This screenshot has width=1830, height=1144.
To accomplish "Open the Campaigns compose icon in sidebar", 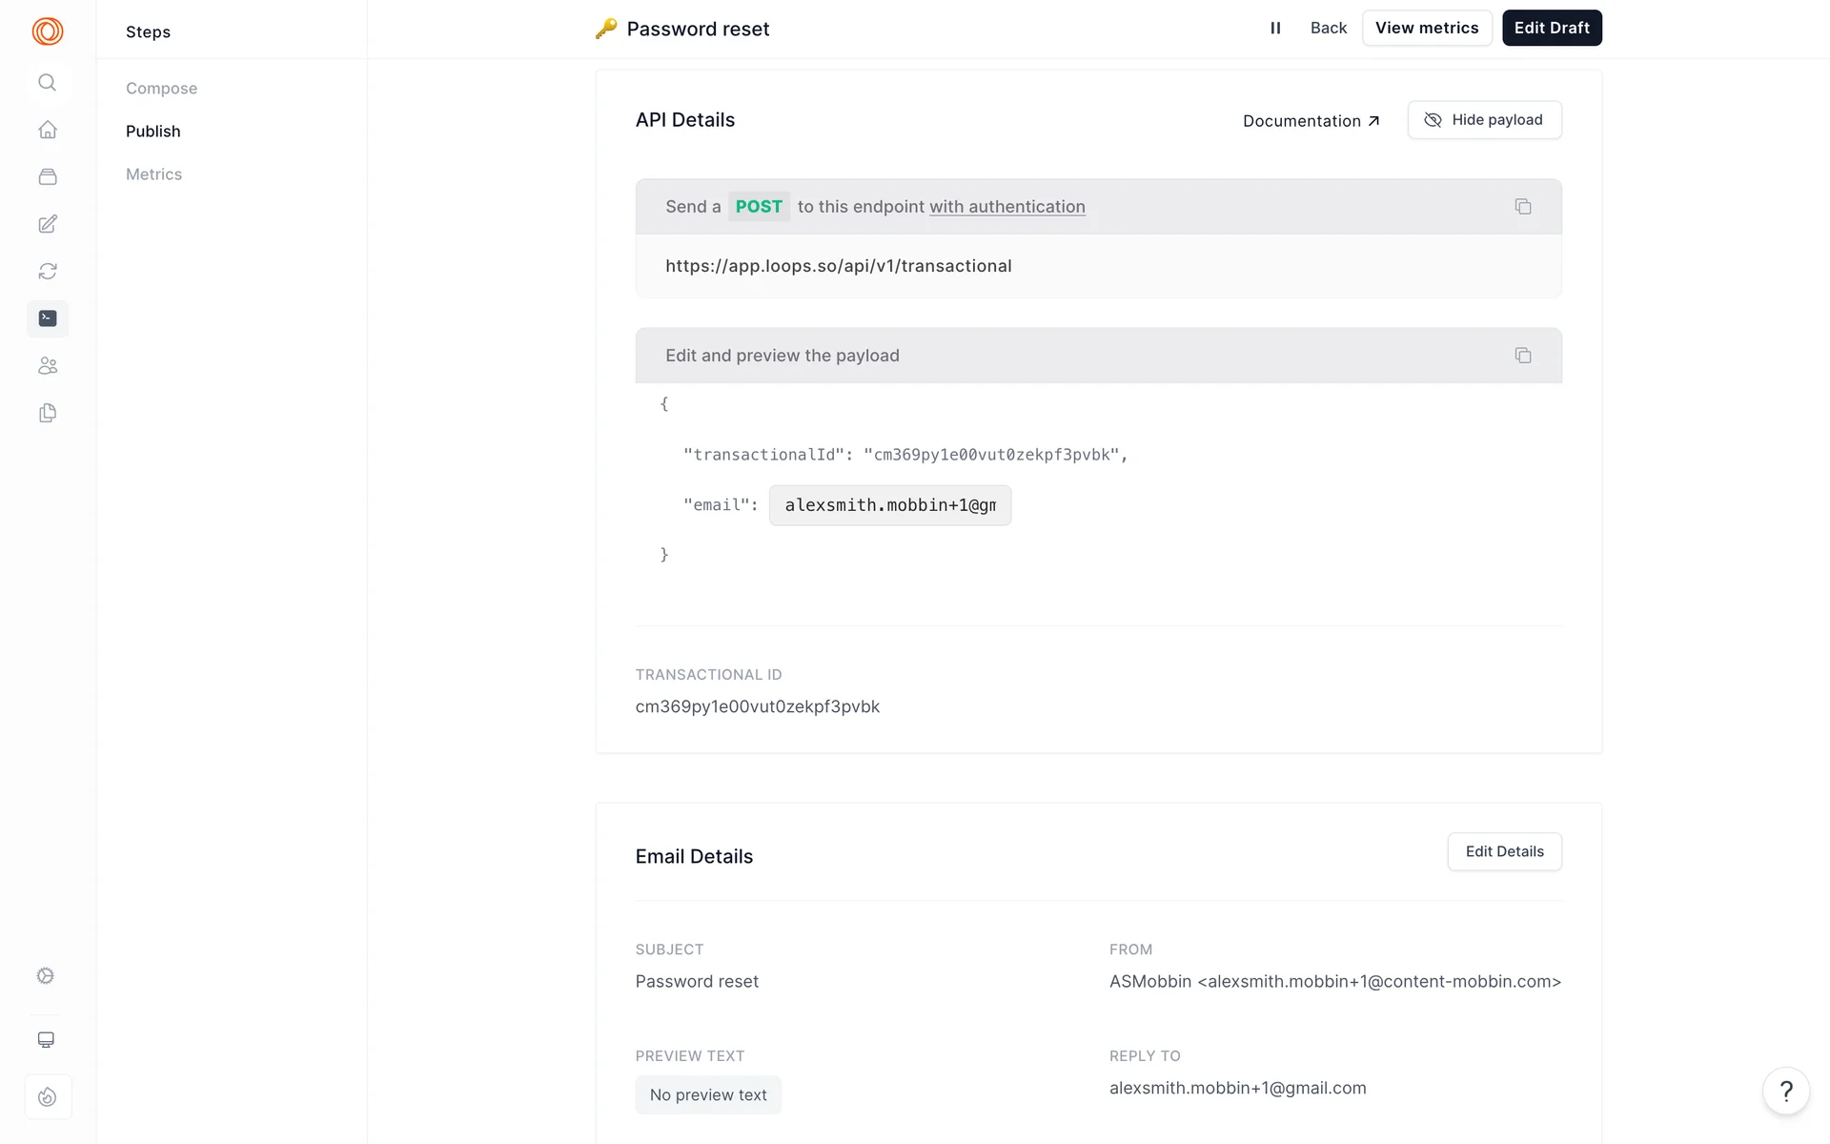I will [x=48, y=224].
